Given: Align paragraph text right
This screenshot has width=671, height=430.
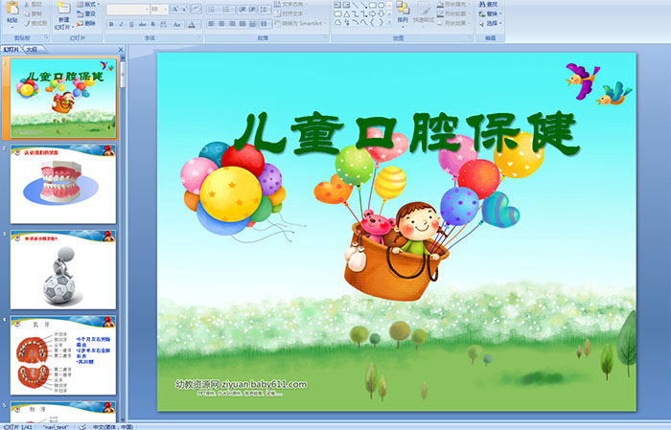Looking at the screenshot, I should pos(232,24).
